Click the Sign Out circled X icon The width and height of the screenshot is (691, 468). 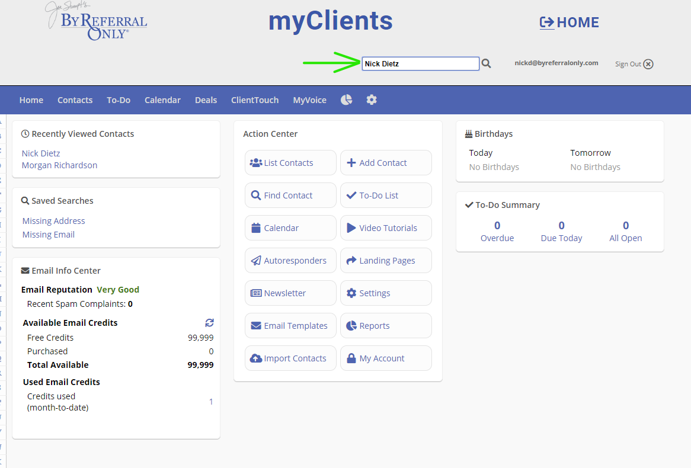(x=648, y=65)
